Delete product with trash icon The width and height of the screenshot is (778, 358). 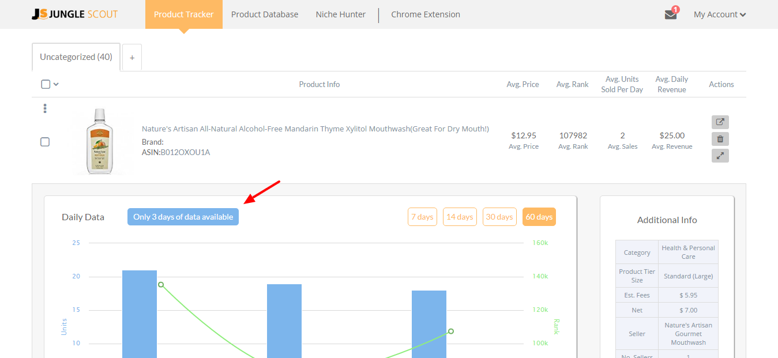click(720, 139)
